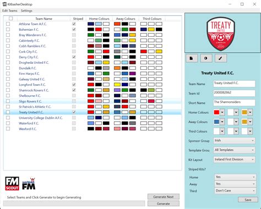Open the Sponsor Group dropdown showing Irish
Viewport: 261px width, 209px height.
[x=234, y=141]
